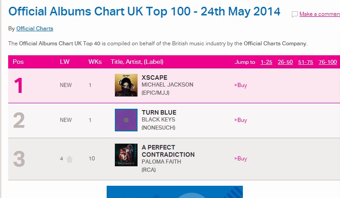Click the up arrow beside Paloma Faith's rank
The width and height of the screenshot is (340, 198).
click(69, 159)
